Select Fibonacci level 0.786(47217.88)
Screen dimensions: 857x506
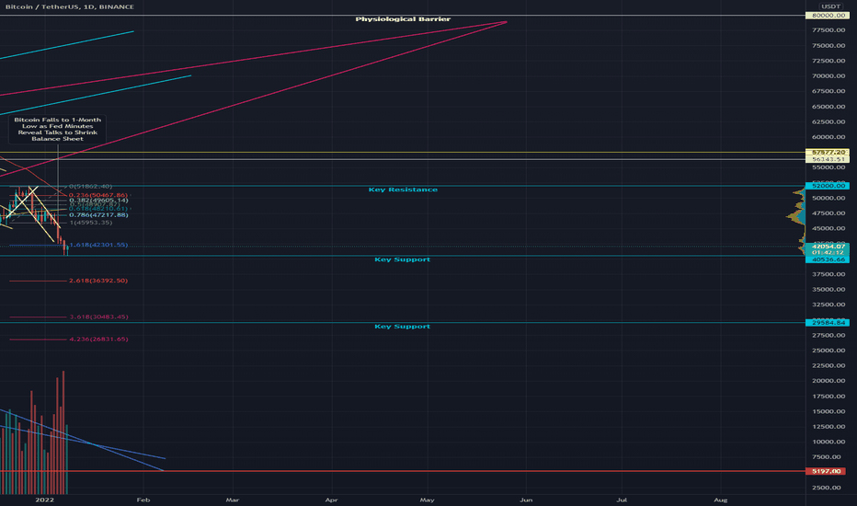98,215
